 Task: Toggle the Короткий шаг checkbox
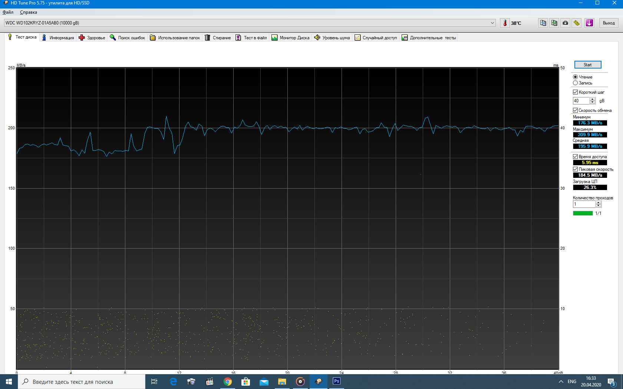[575, 92]
